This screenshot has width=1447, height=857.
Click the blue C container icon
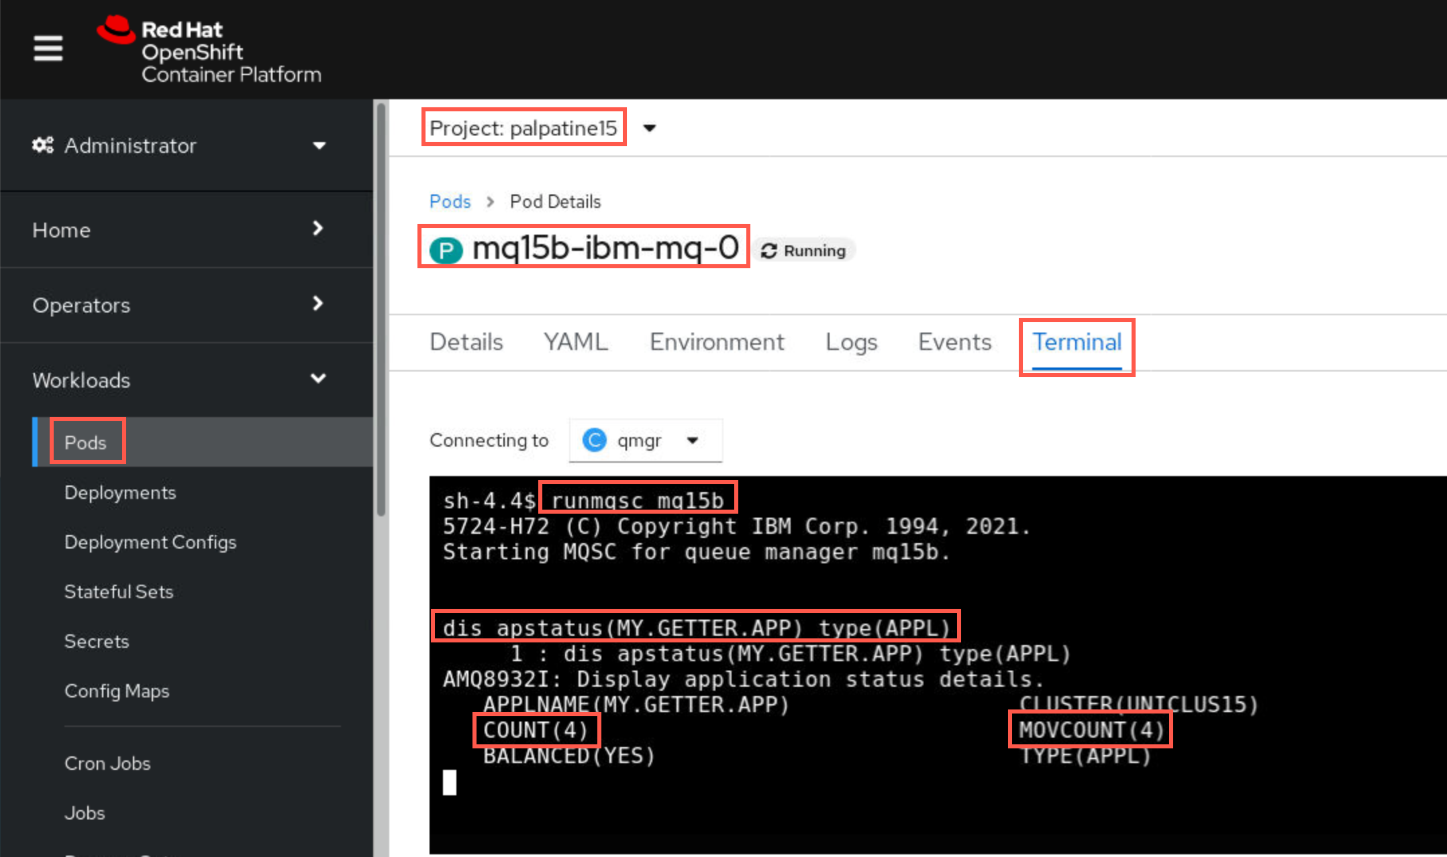tap(595, 441)
